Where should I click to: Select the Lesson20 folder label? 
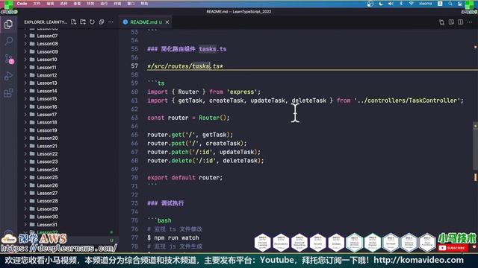point(47,138)
